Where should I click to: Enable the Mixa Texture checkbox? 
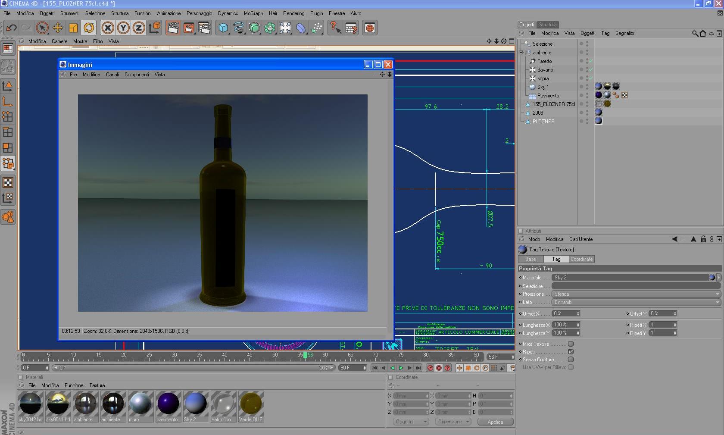[571, 344]
